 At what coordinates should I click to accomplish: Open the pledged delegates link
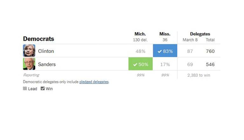pyautogui.click(x=94, y=82)
